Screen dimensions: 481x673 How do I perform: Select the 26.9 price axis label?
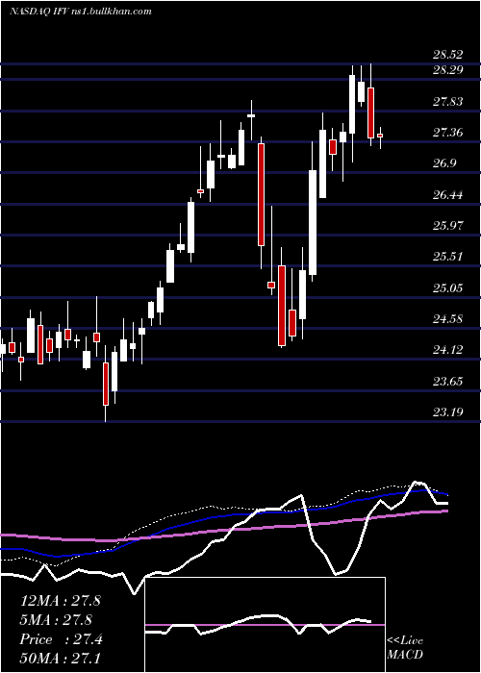(x=444, y=163)
